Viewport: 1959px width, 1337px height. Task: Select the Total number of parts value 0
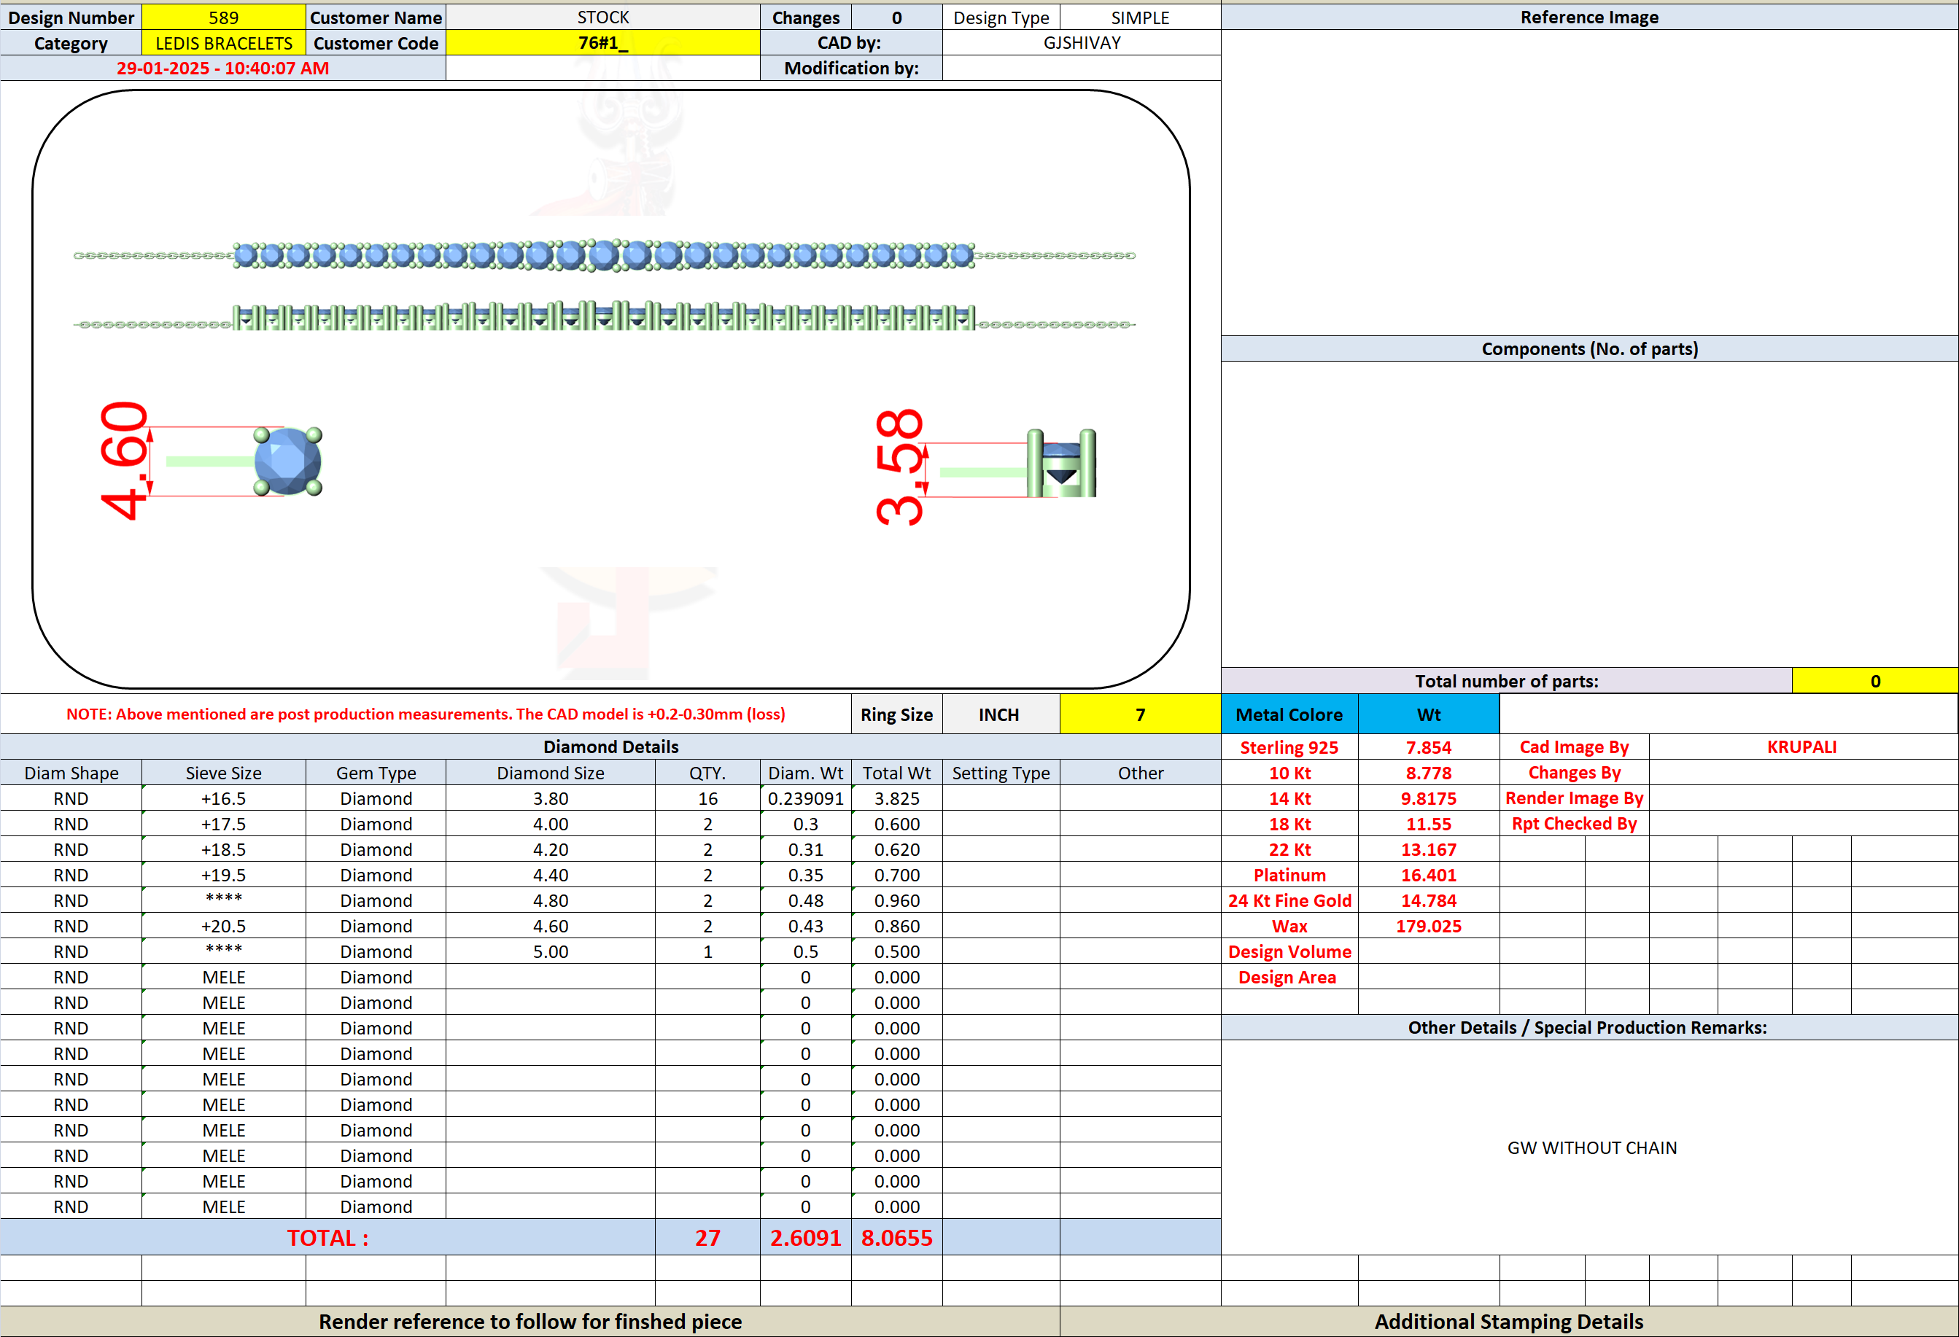[x=1874, y=681]
